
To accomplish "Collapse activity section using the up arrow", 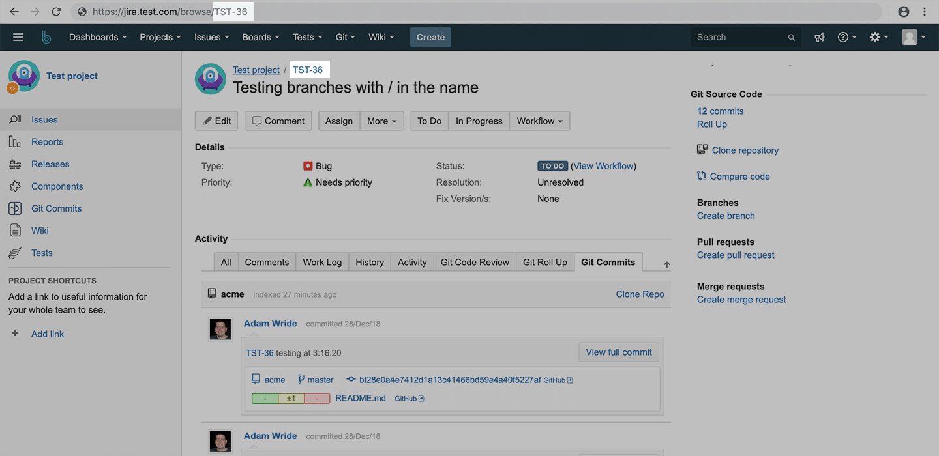I will click(666, 264).
